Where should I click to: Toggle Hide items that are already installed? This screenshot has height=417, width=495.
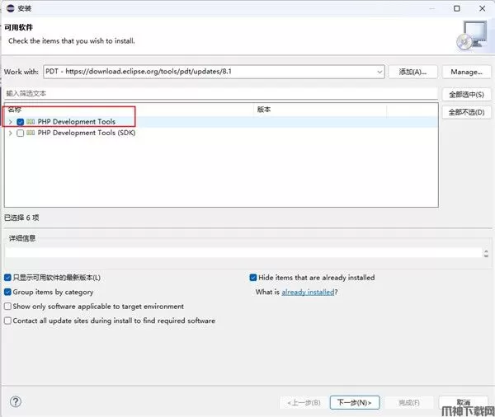click(253, 278)
